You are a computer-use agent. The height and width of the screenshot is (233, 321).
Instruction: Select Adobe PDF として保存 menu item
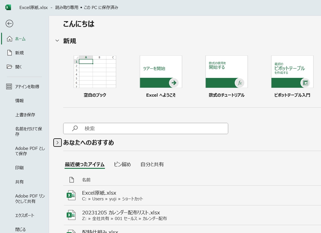30,151
